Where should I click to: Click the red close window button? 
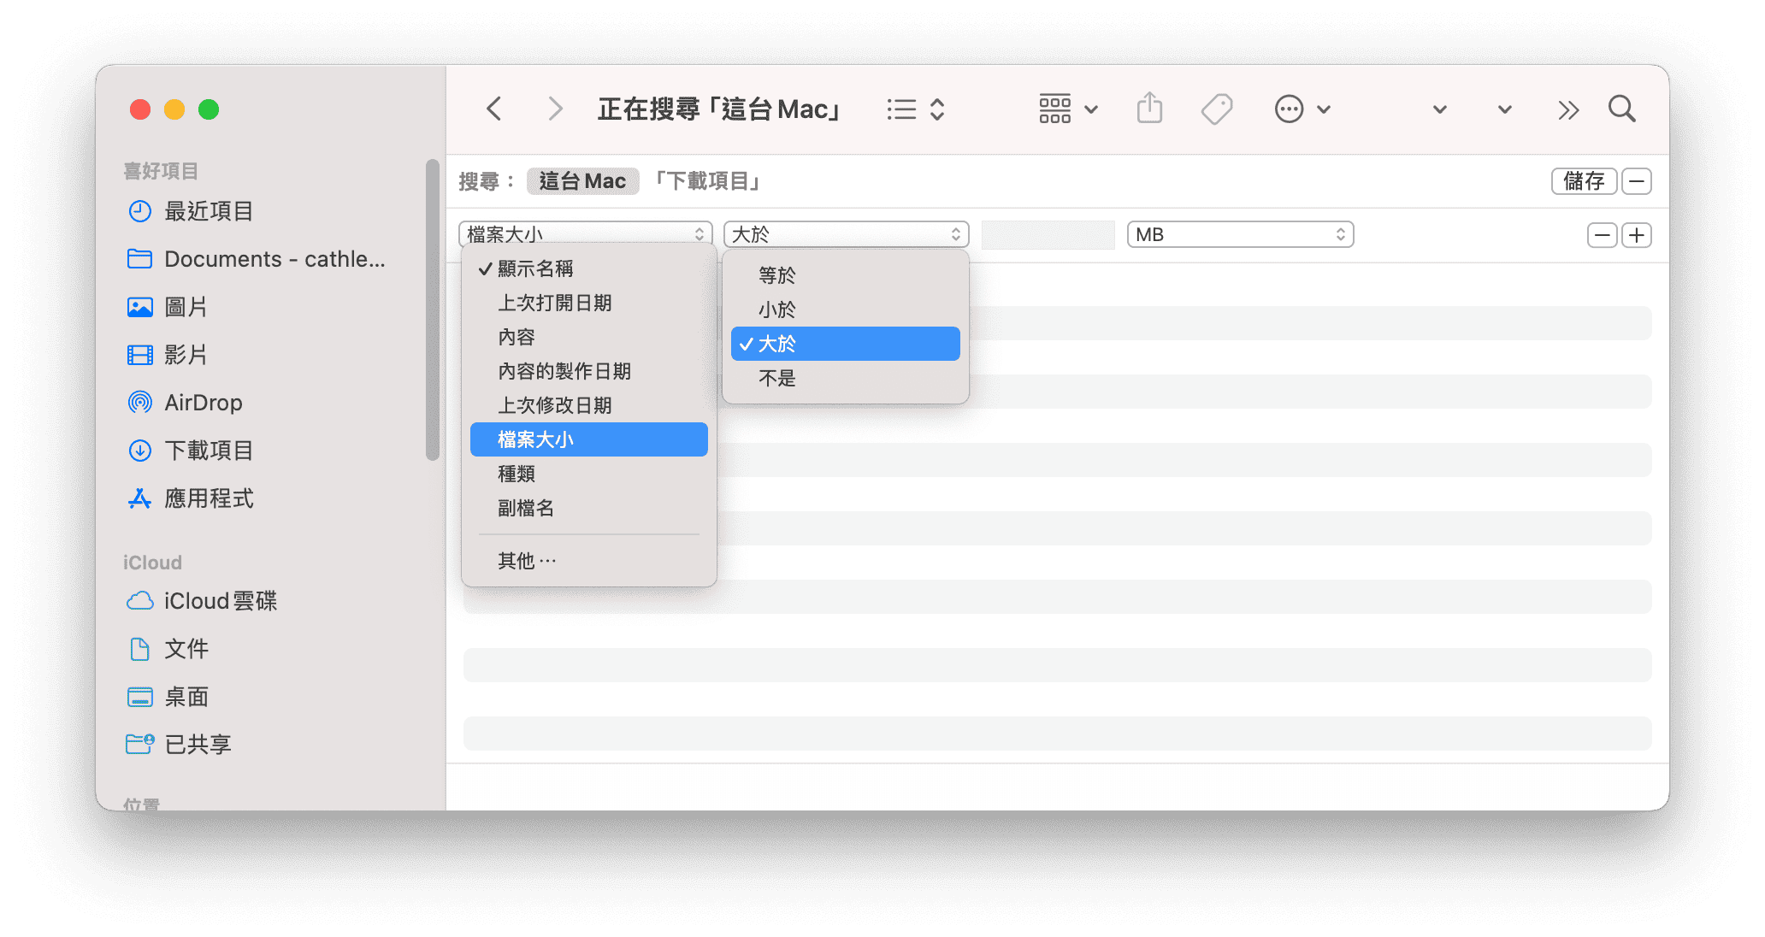tap(140, 109)
